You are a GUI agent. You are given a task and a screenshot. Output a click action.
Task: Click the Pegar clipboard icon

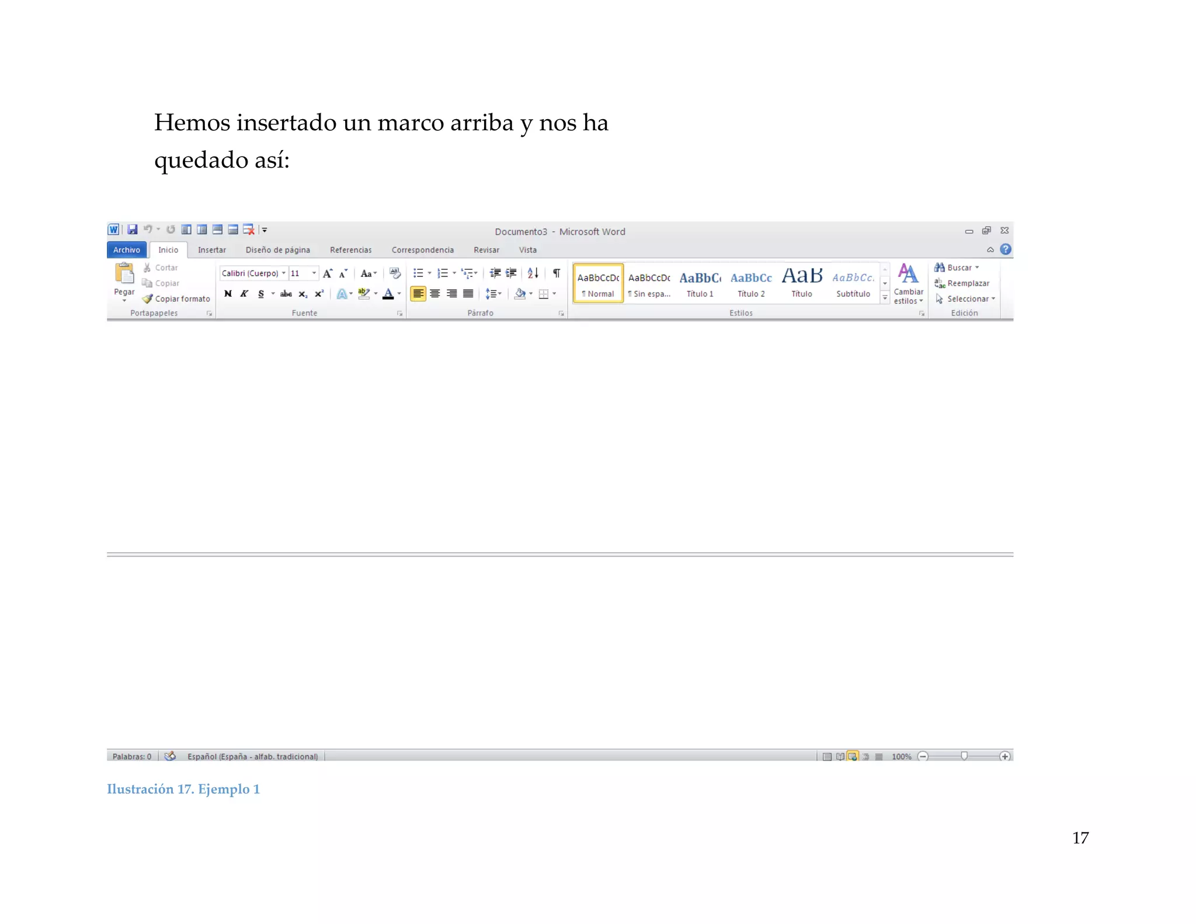124,274
